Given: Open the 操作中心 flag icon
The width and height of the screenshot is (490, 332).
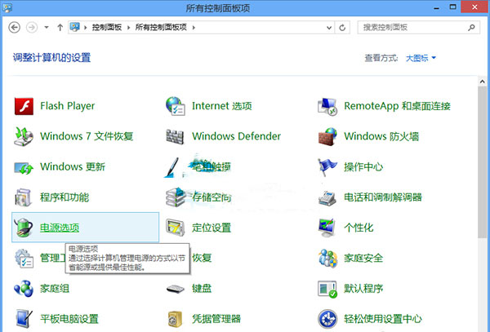Looking at the screenshot, I should [x=327, y=166].
